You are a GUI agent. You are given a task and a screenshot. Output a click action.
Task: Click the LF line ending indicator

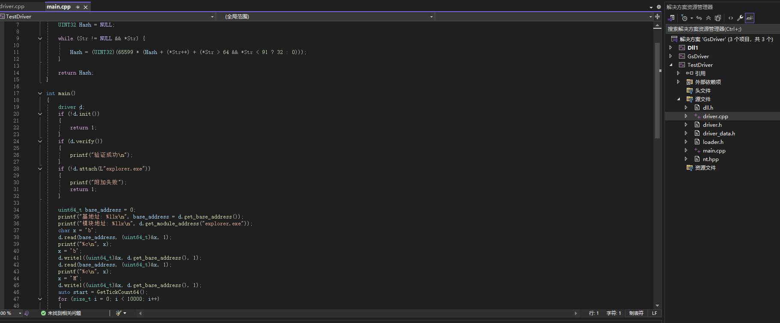(654, 313)
